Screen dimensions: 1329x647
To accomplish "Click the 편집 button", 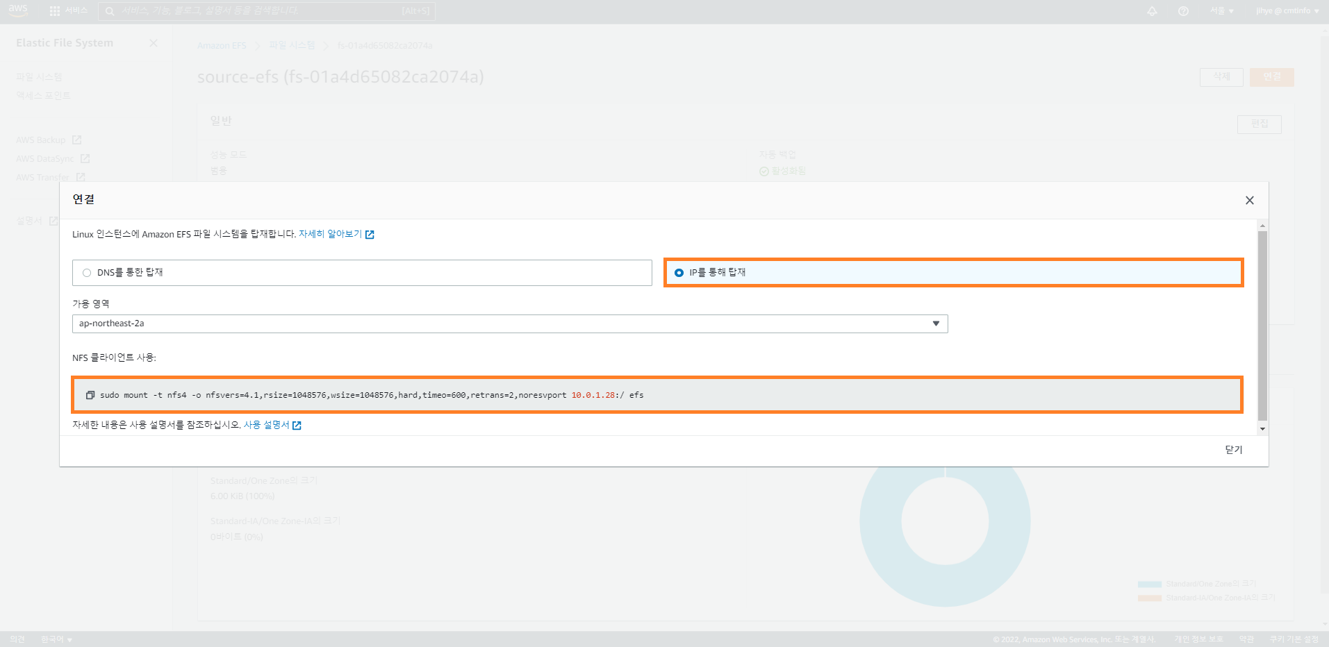I will [x=1260, y=124].
